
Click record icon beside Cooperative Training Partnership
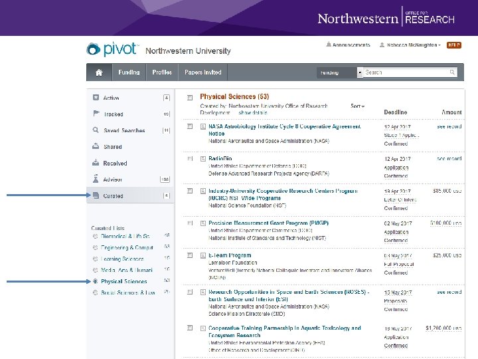203,328
